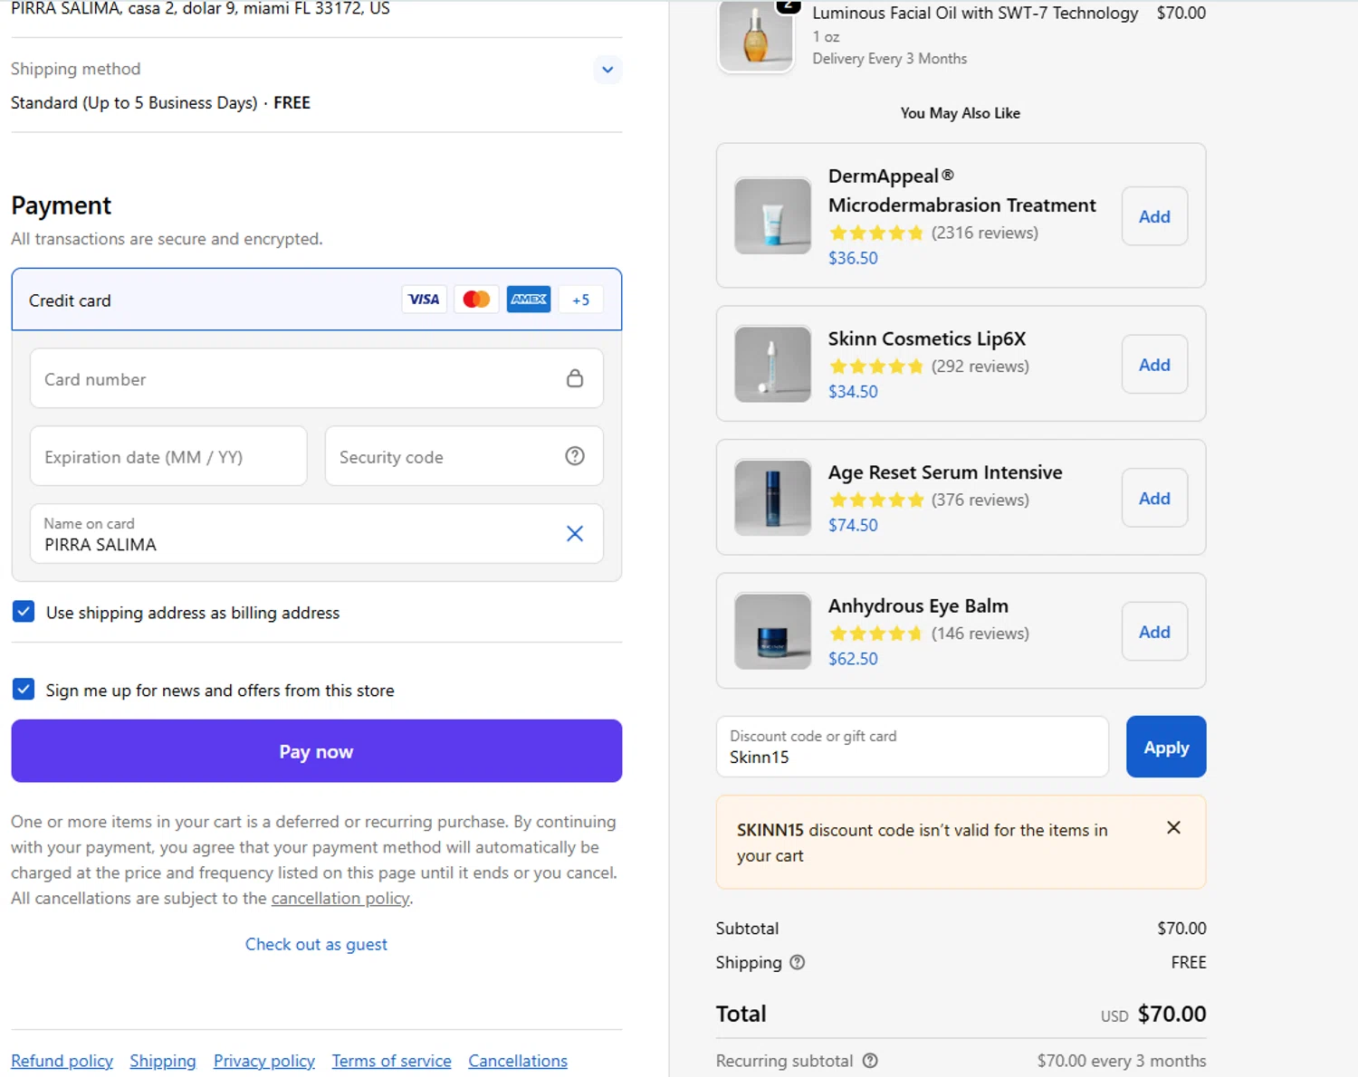The image size is (1358, 1077).
Task: Focus the Expiration date field
Action: 168,456
